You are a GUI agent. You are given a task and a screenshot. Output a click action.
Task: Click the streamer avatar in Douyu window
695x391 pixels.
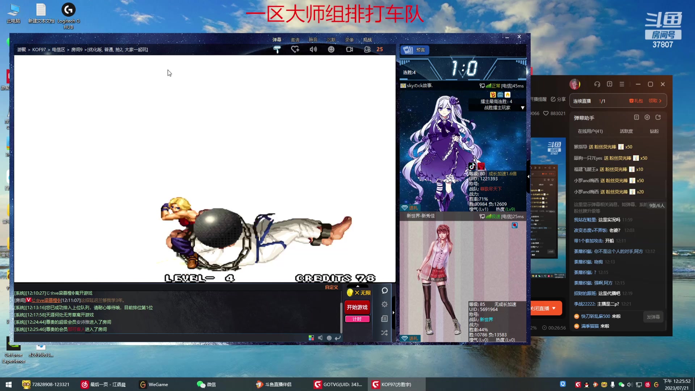coord(574,84)
